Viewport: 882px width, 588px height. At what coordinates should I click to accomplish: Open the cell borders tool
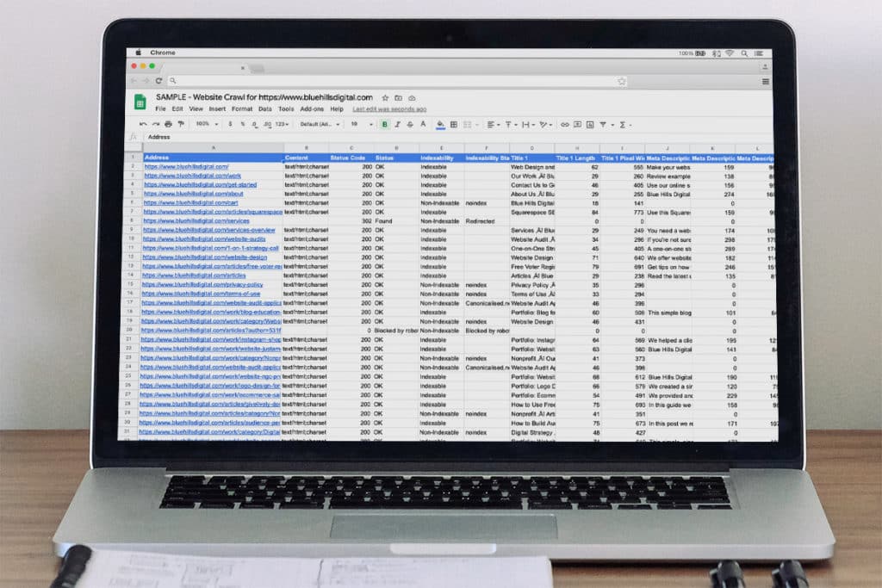pos(454,124)
